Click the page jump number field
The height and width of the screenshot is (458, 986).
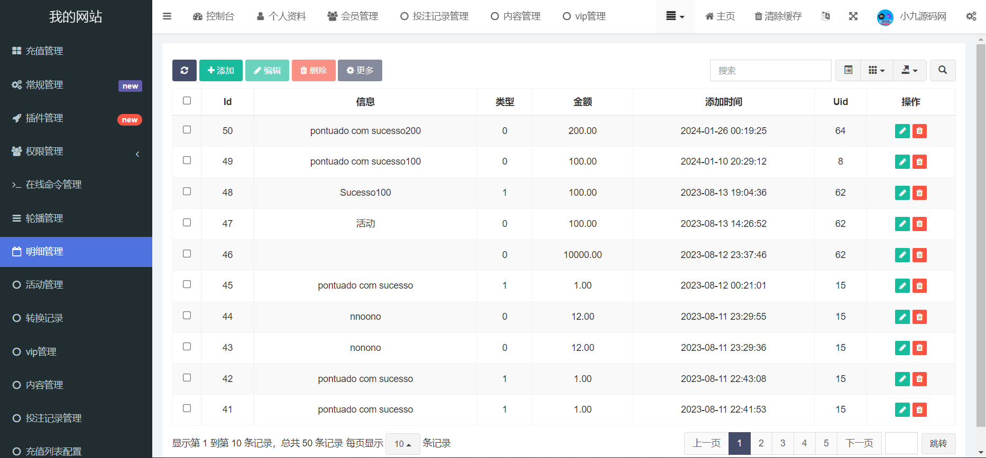(x=901, y=443)
